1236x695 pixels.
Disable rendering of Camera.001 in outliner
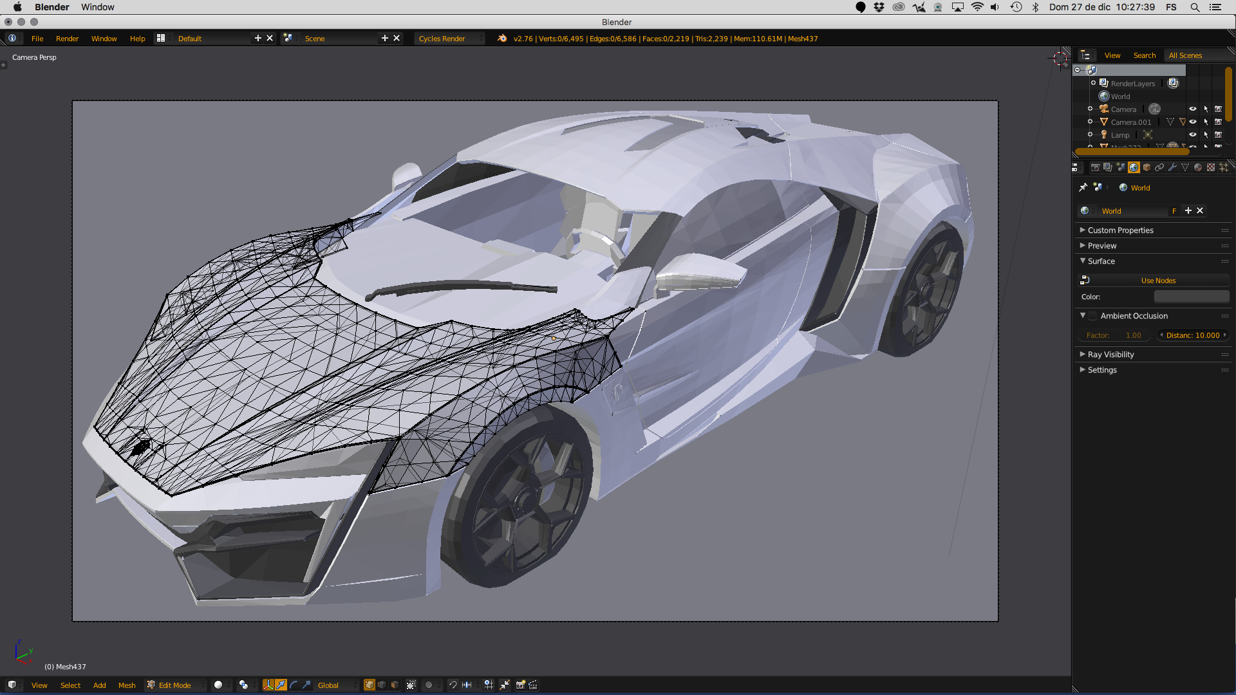tap(1218, 122)
